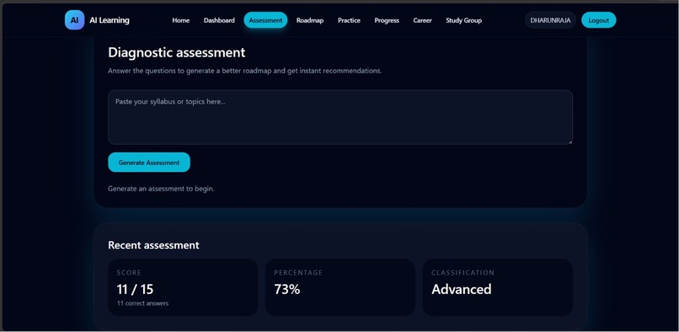View the Progress page
Screen dimensions: 679x332
coord(387,20)
